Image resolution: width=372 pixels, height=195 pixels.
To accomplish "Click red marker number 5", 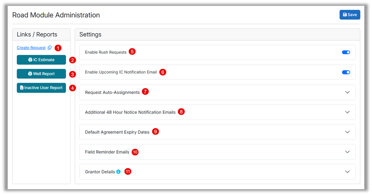I will click(x=132, y=52).
